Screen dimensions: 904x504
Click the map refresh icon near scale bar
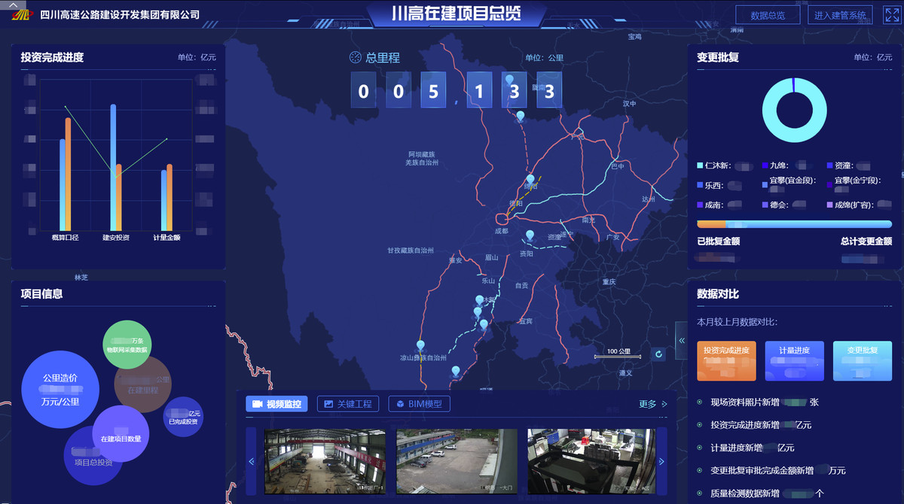tap(658, 354)
